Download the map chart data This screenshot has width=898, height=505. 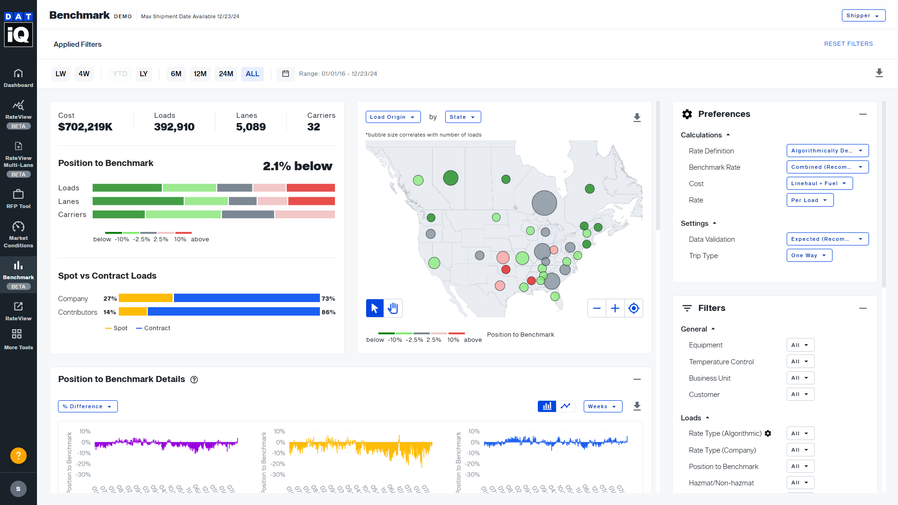[637, 117]
